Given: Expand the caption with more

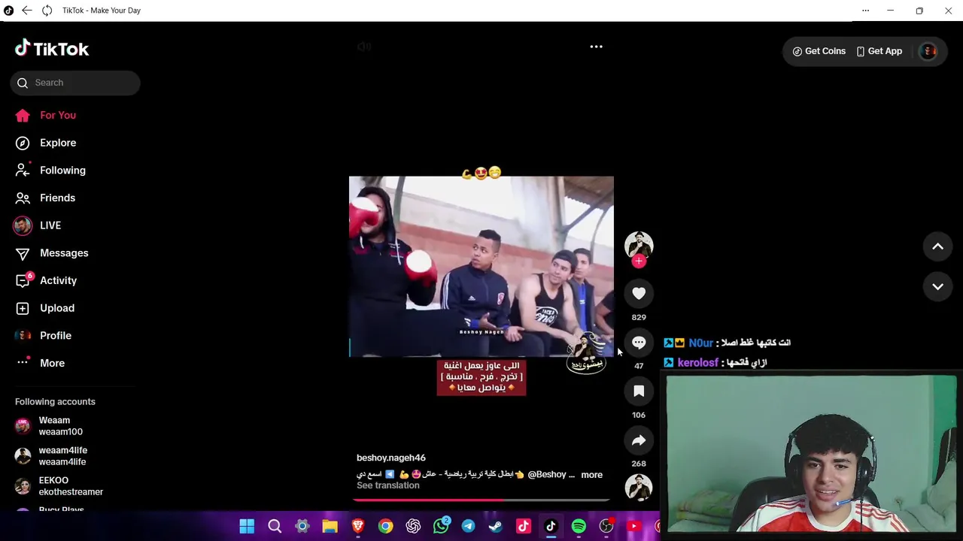Looking at the screenshot, I should (x=591, y=475).
